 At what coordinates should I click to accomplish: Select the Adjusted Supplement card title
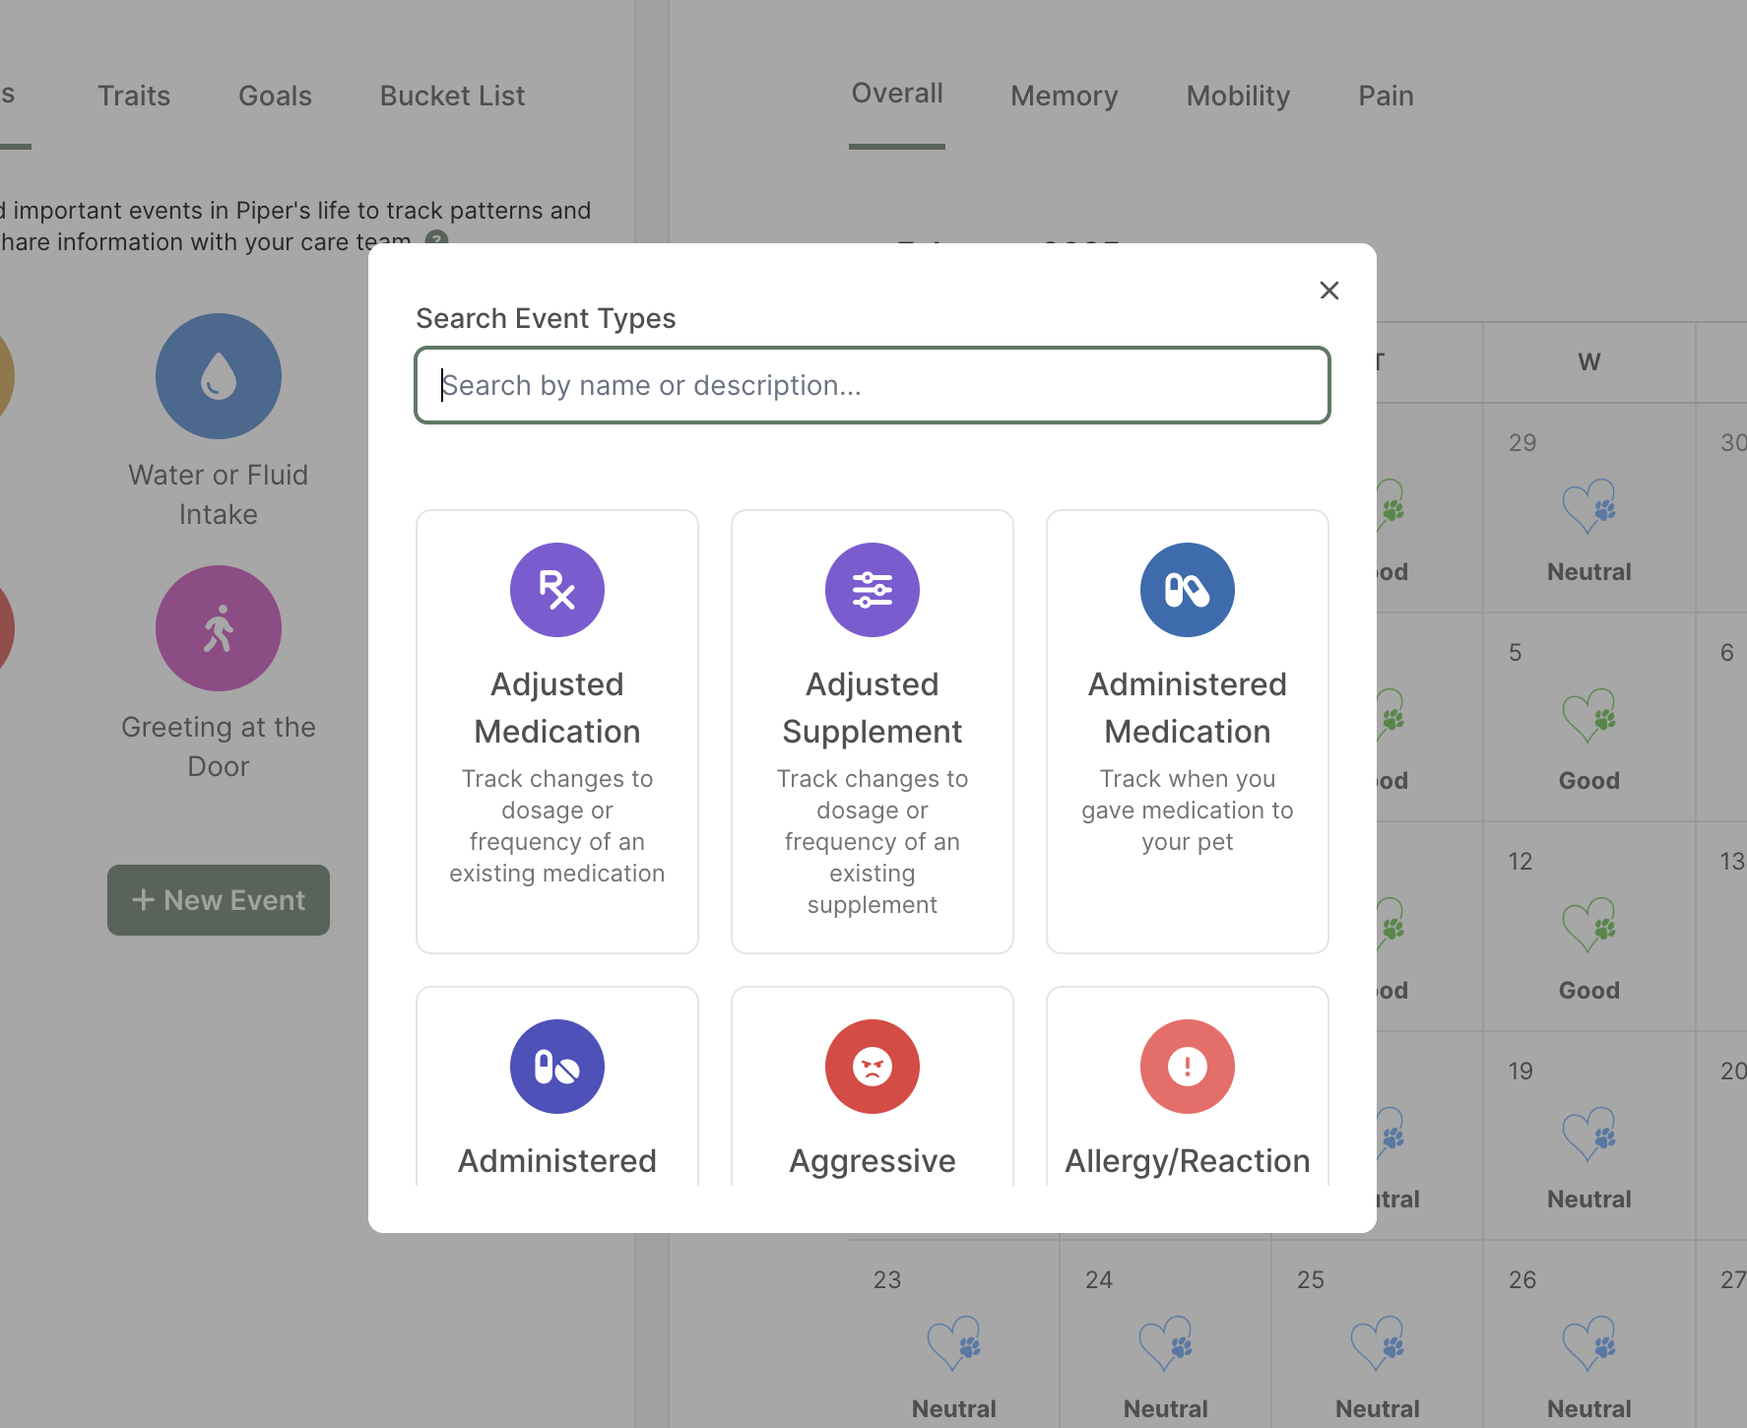pos(873,708)
